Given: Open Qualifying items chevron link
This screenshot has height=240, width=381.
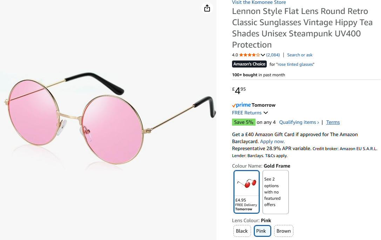Looking at the screenshot, I should coord(299,122).
